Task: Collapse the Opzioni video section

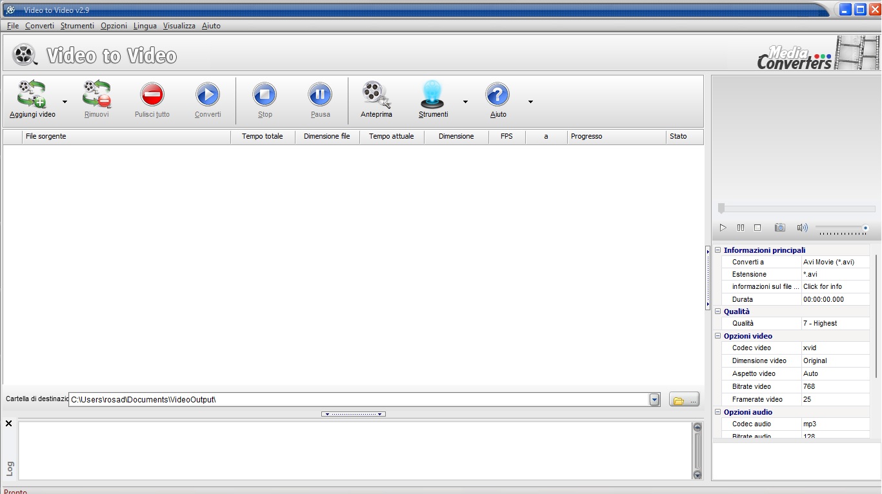Action: click(x=717, y=335)
